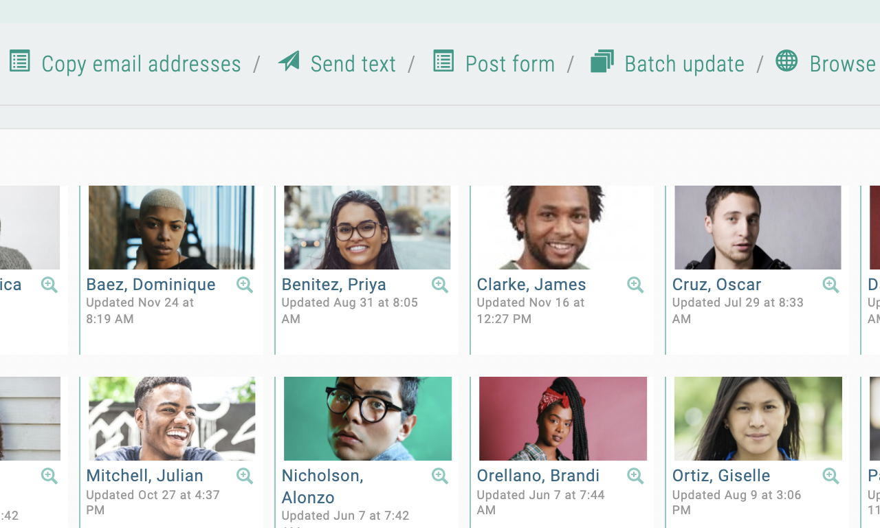Click the magnifier icon next to Nicholson, Alonzo
The height and width of the screenshot is (528, 880).
point(440,476)
